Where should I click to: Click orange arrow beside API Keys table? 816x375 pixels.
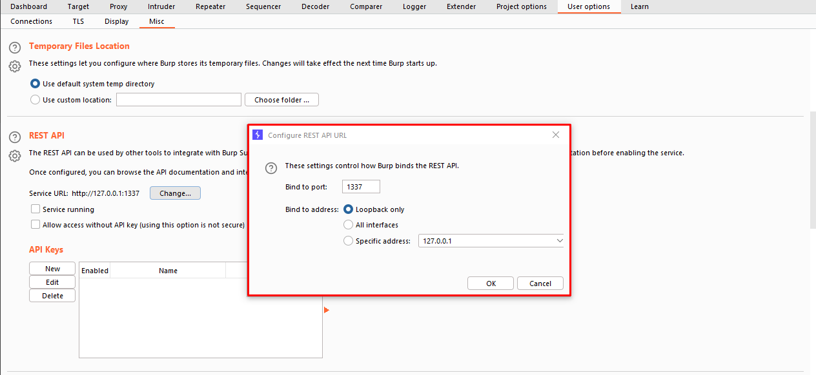click(x=327, y=310)
